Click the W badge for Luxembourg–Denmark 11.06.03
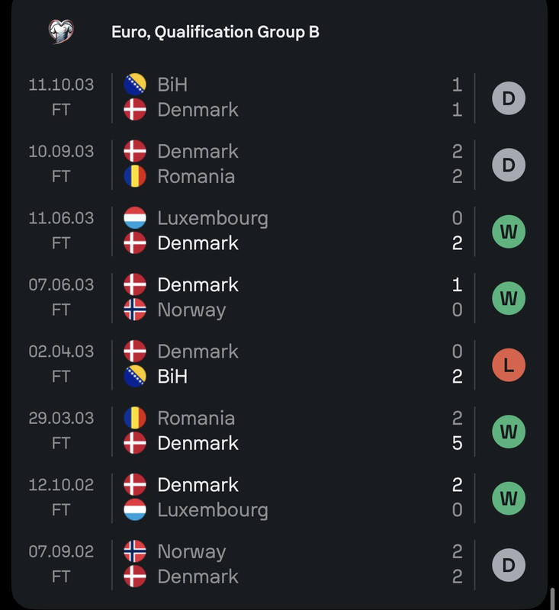Viewport: 559px width, 610px height. pos(509,231)
